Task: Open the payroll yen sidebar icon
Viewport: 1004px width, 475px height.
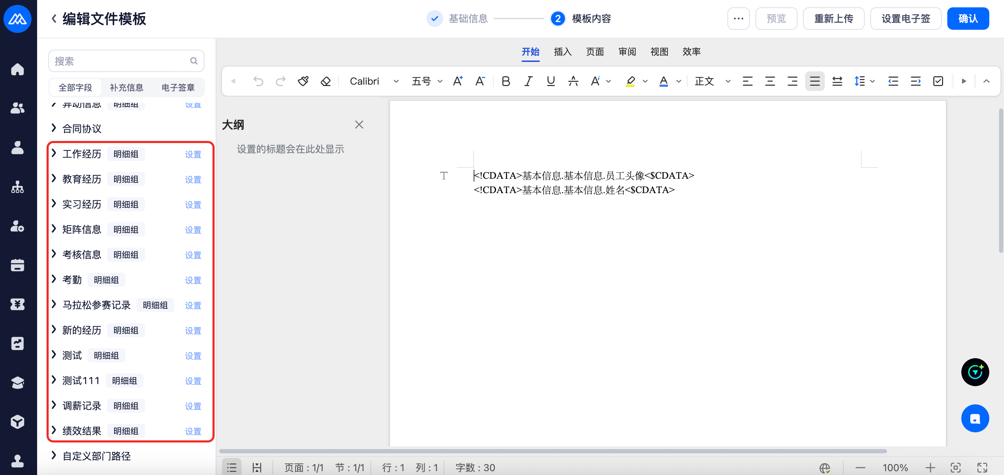Action: point(18,304)
